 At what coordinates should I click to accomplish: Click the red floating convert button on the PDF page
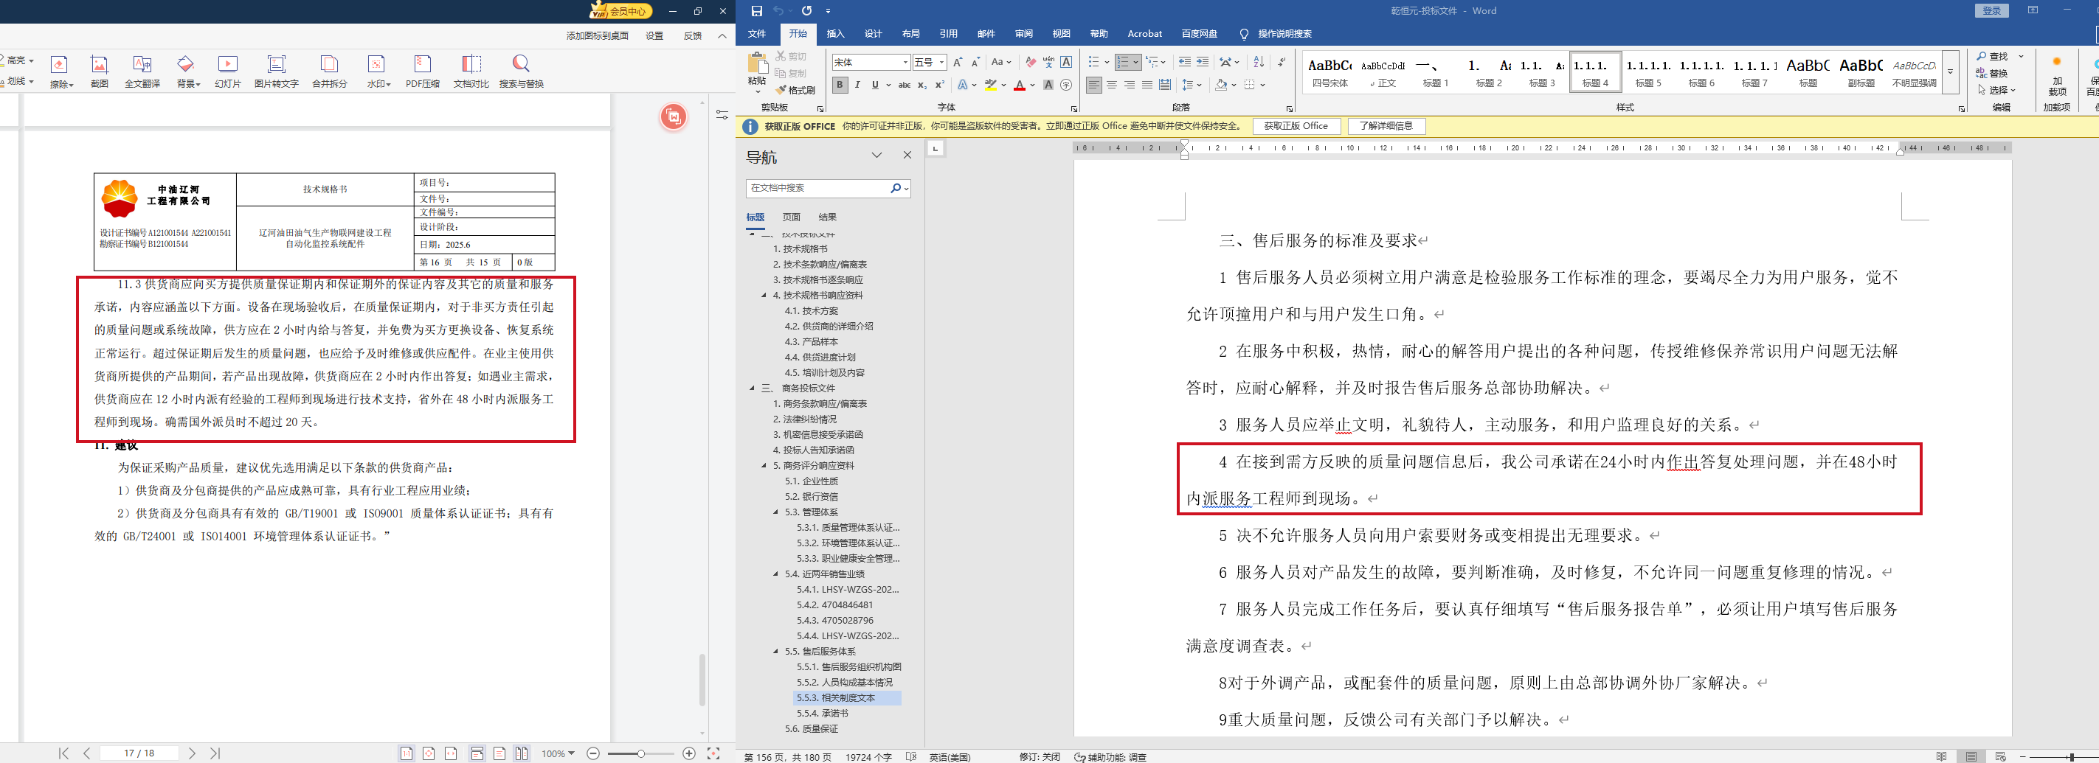[x=673, y=117]
